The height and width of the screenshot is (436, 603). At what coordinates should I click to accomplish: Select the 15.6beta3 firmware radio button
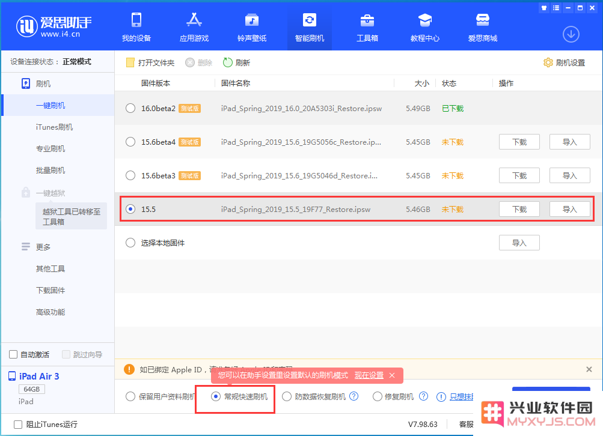(x=130, y=175)
